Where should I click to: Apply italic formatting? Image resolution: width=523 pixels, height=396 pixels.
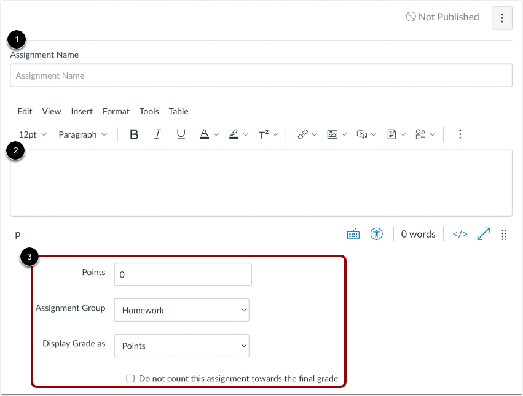(157, 134)
